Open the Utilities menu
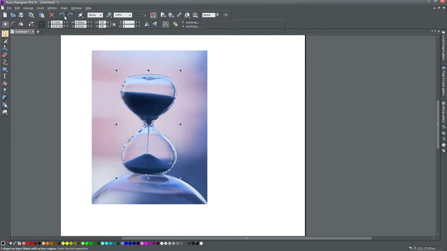The height and width of the screenshot is (251, 447). (x=52, y=8)
